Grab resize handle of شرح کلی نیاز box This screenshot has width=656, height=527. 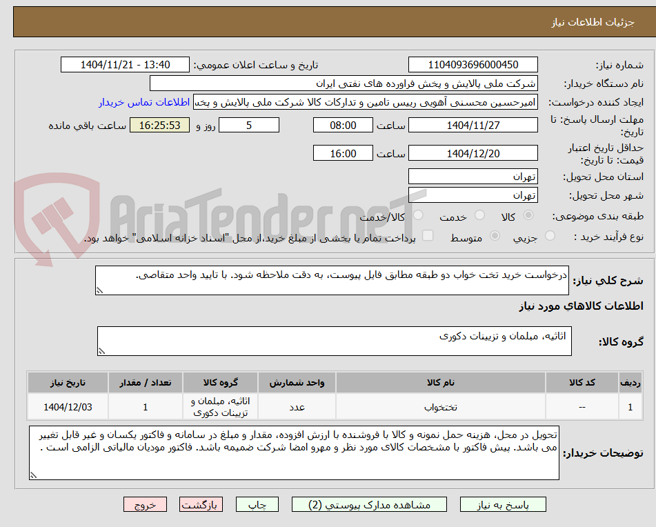[99, 290]
